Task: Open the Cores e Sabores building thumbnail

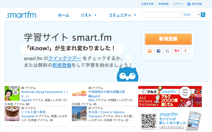Action: coord(79,114)
